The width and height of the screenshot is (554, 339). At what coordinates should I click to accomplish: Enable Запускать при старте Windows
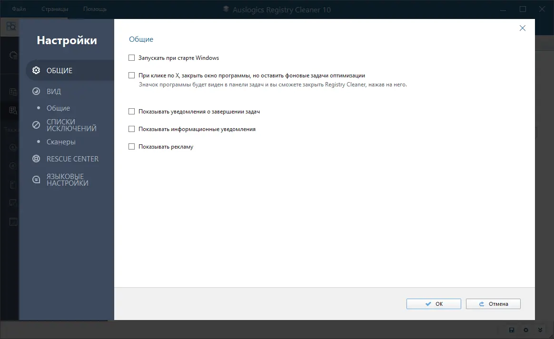pyautogui.click(x=131, y=58)
